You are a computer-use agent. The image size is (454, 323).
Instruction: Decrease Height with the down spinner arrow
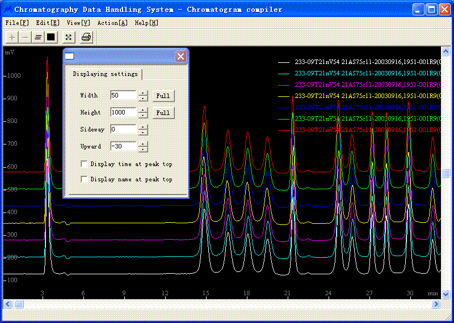pos(143,115)
